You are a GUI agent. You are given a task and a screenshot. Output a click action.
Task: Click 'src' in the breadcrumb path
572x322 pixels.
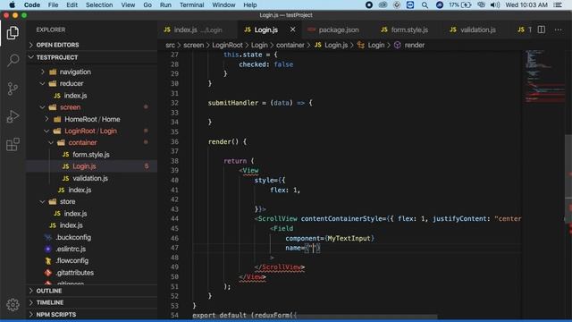click(x=170, y=45)
